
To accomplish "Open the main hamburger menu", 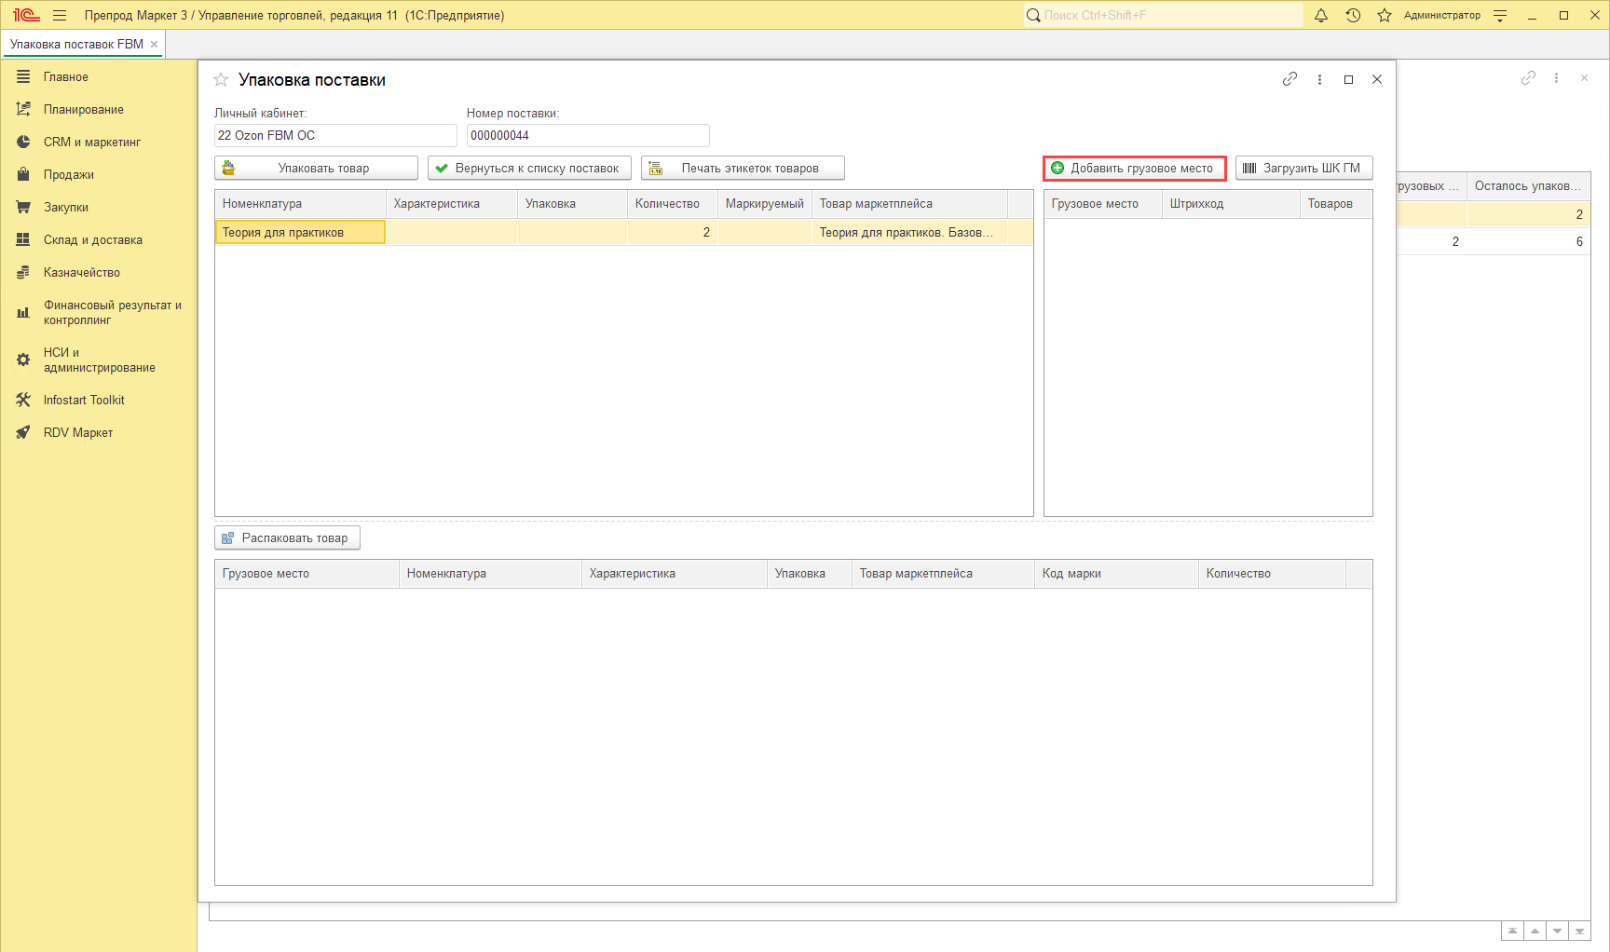I will (x=60, y=15).
